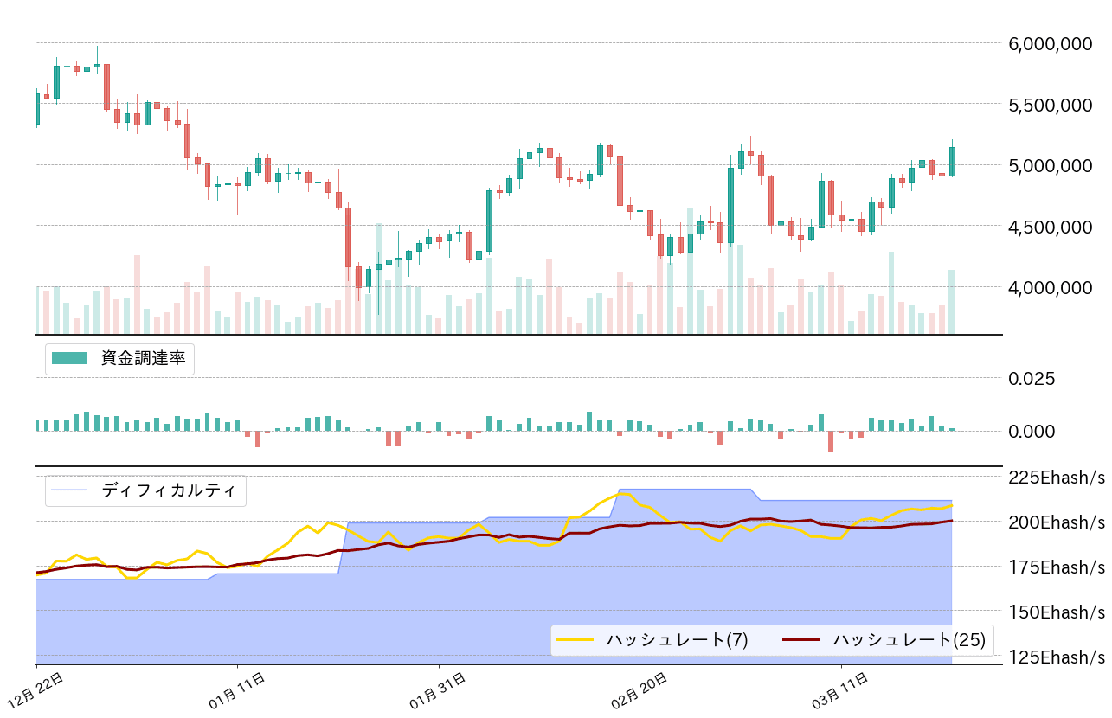Viewport: 1112px width, 718px height.
Task: Toggle the ディフィカルティ legend text
Action: [x=169, y=490]
